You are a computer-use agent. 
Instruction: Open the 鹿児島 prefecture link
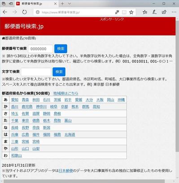(x=27, y=107)
